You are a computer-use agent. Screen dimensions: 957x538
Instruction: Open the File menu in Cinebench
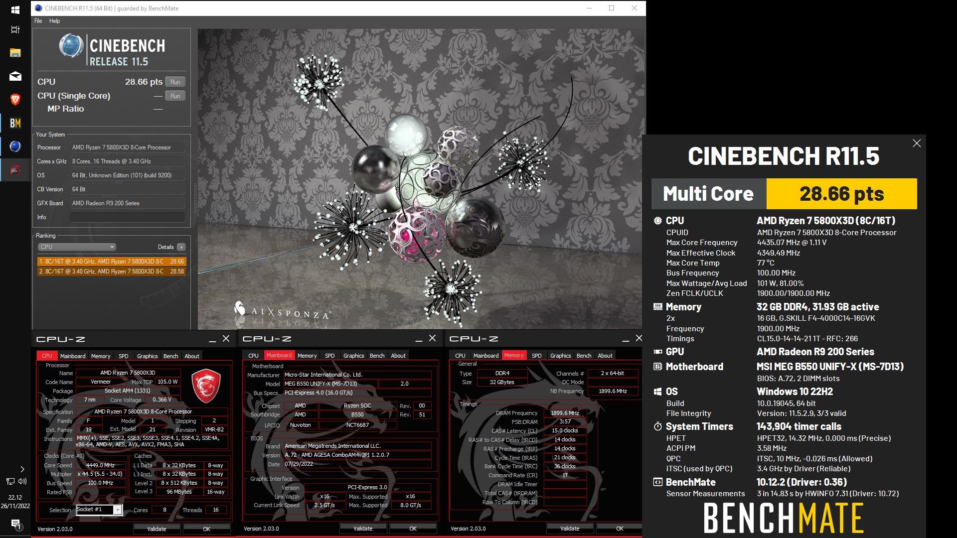(x=38, y=21)
